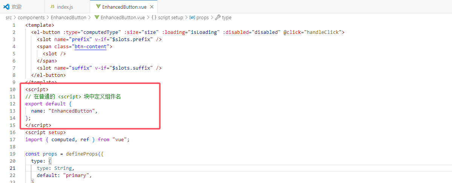
Task: Click the VS Code icon on 欢迎 tab
Action: click(x=6, y=7)
